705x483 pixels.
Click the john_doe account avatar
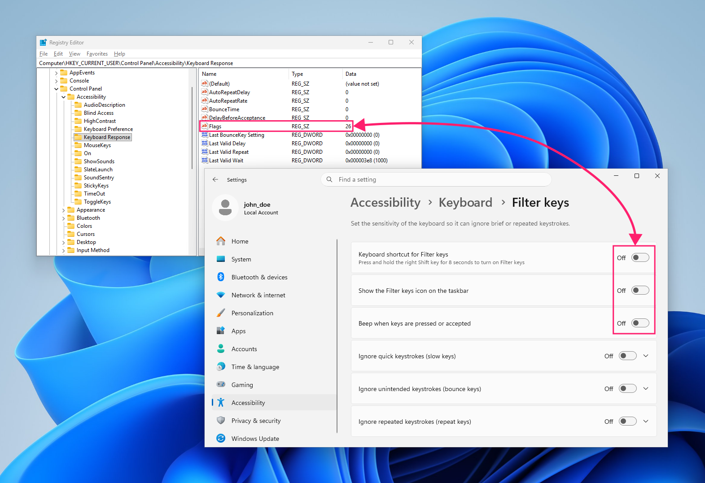click(x=225, y=208)
